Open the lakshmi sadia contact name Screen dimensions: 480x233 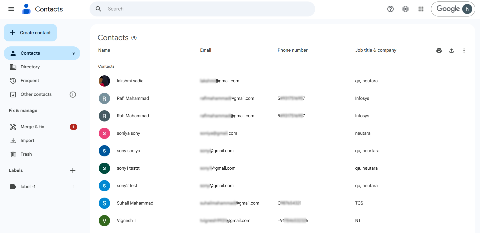130,81
